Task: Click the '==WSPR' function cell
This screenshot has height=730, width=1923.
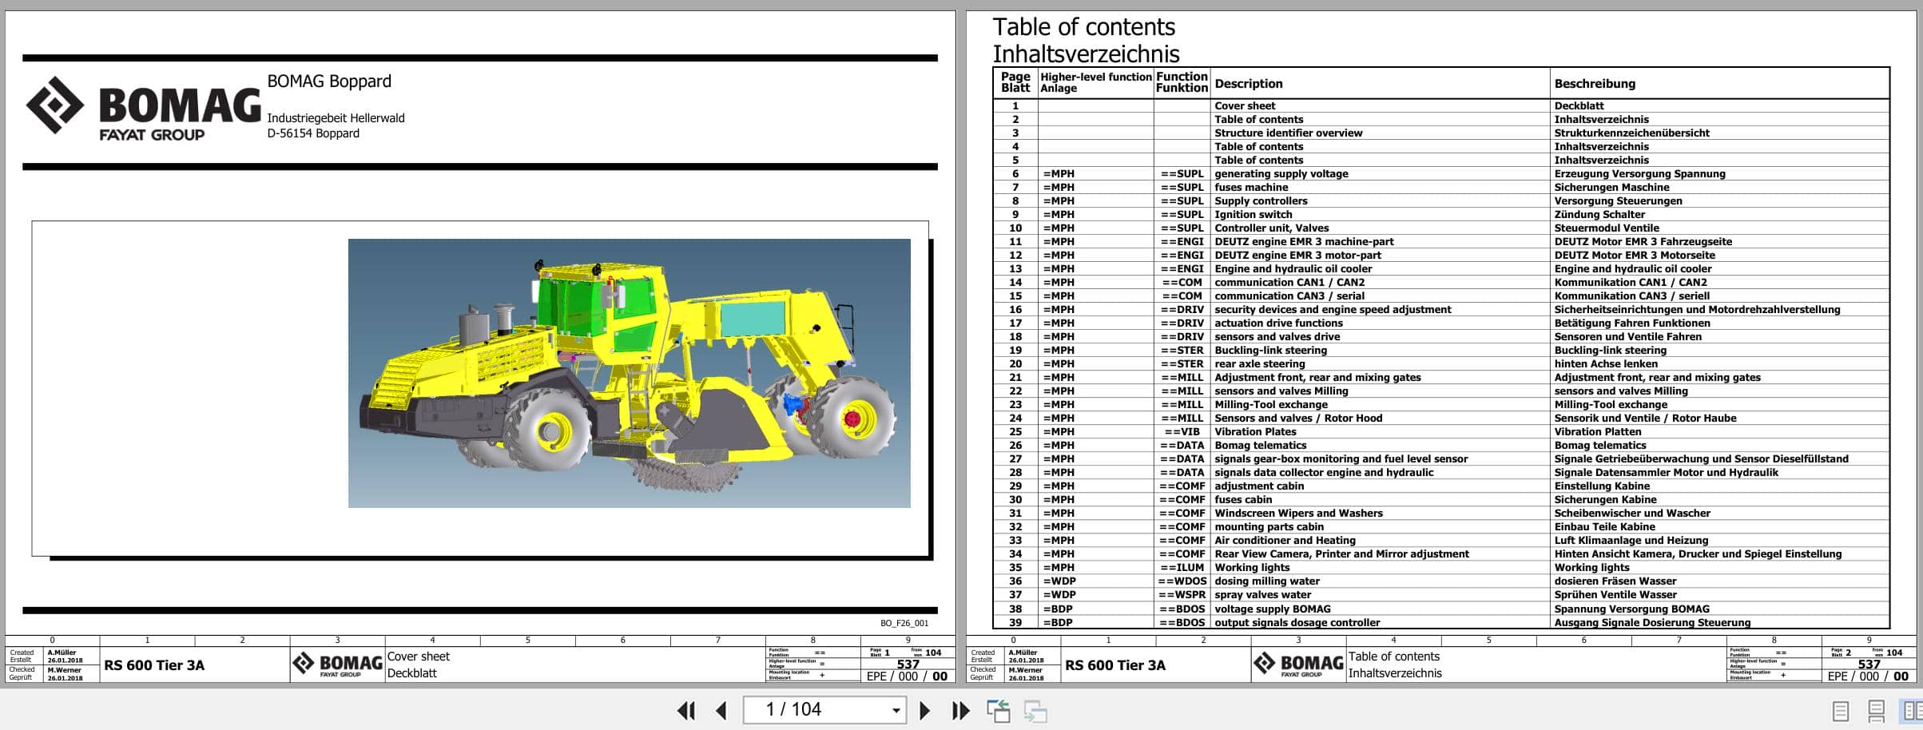Action: click(x=1182, y=594)
